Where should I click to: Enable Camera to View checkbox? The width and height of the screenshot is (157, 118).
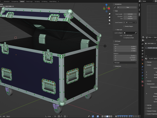(x=124, y=38)
